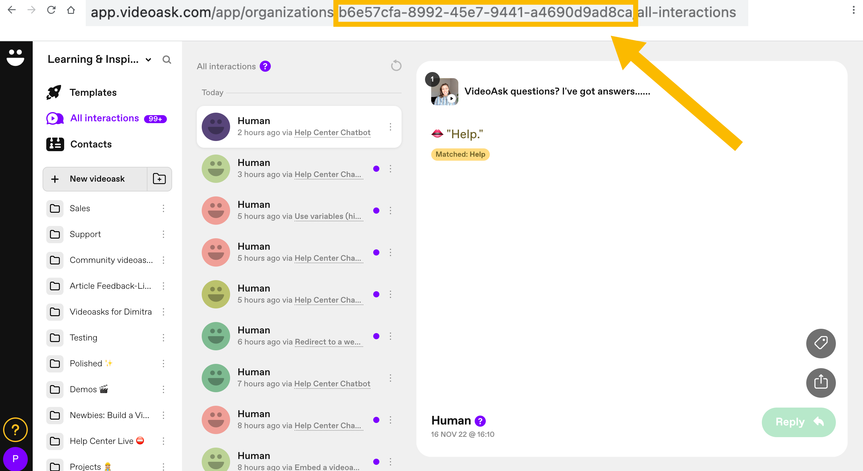Image resolution: width=863 pixels, height=471 pixels.
Task: Click the browser forward arrow
Action: coord(31,10)
